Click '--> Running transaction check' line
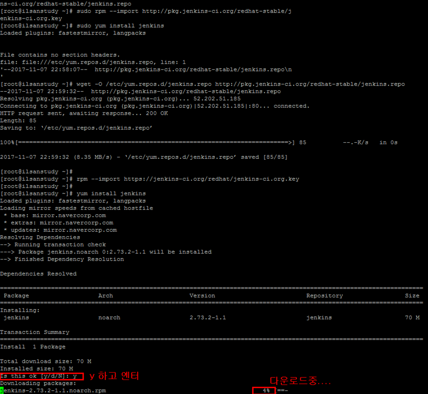Screen dimensions: 428x394 pos(53,245)
